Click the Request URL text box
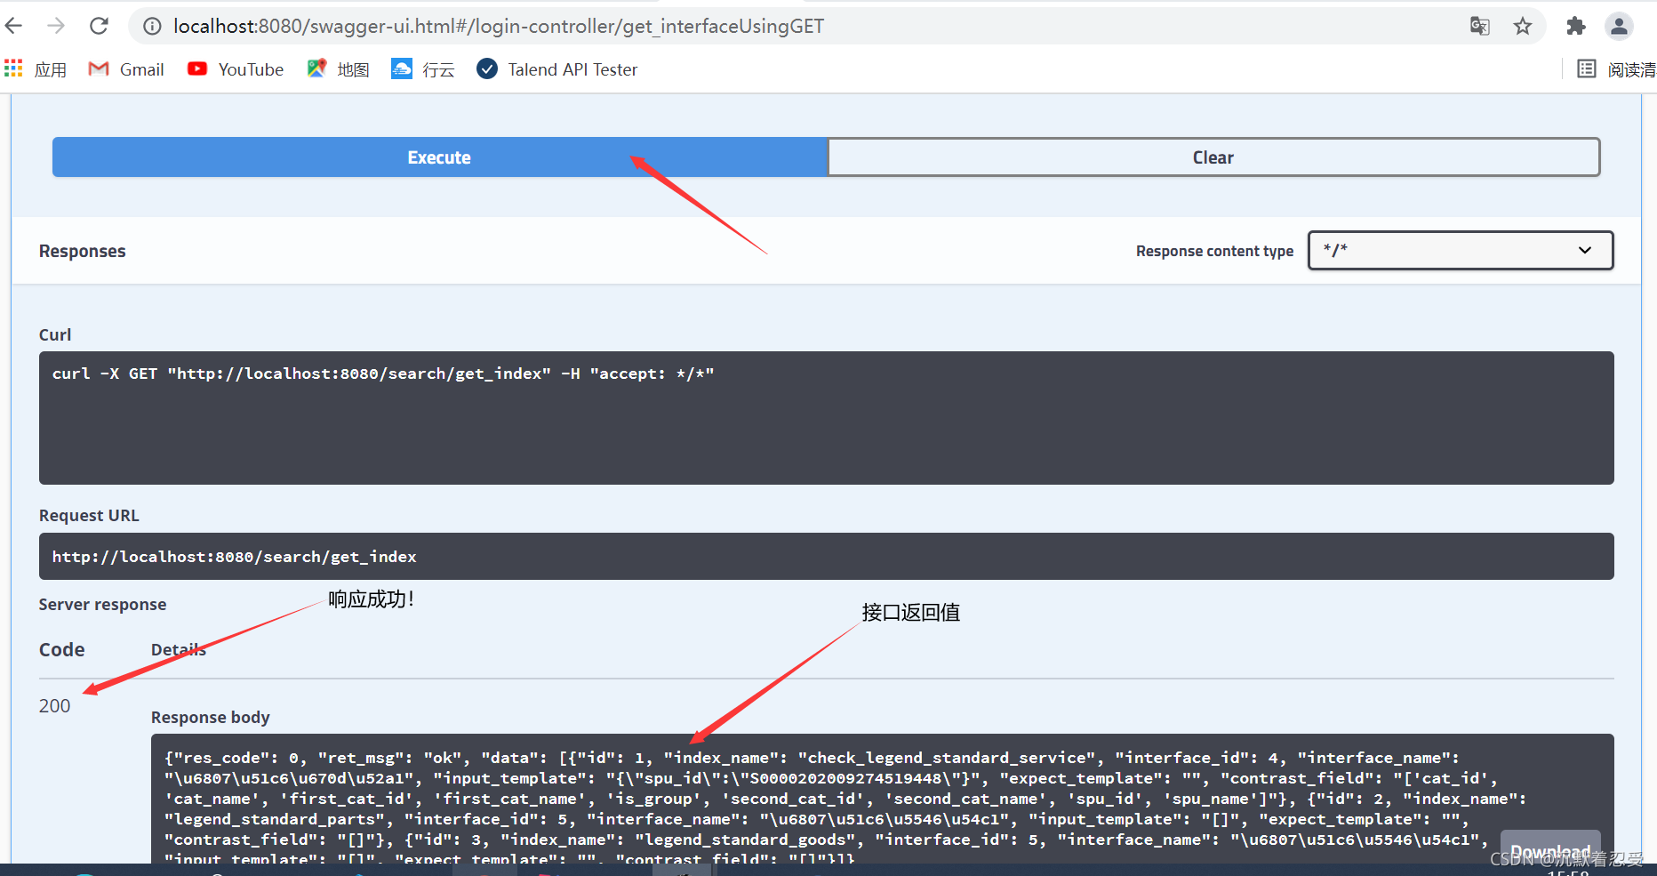1657x876 pixels. 826,557
